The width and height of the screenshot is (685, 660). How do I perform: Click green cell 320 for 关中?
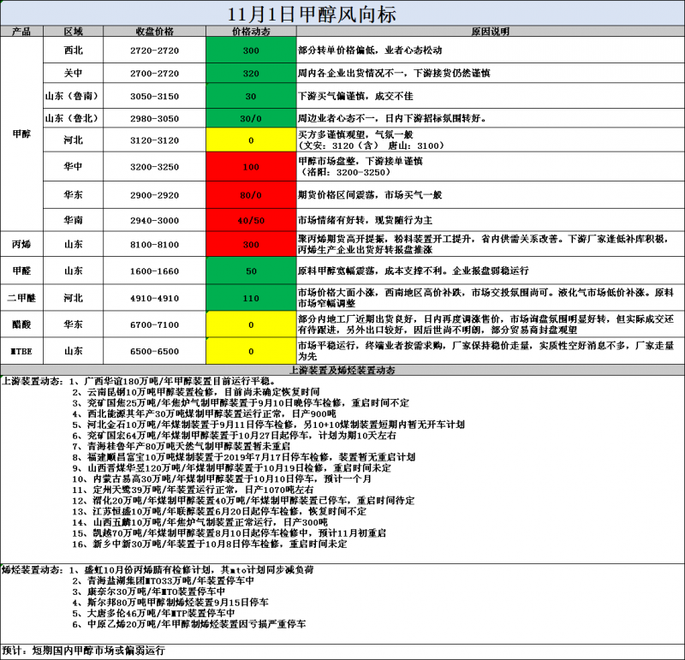click(251, 73)
